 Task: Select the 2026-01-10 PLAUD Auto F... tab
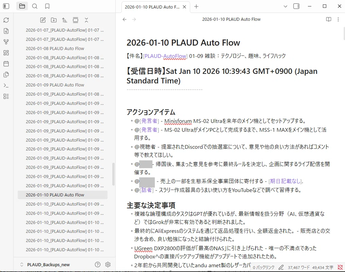pos(152,7)
